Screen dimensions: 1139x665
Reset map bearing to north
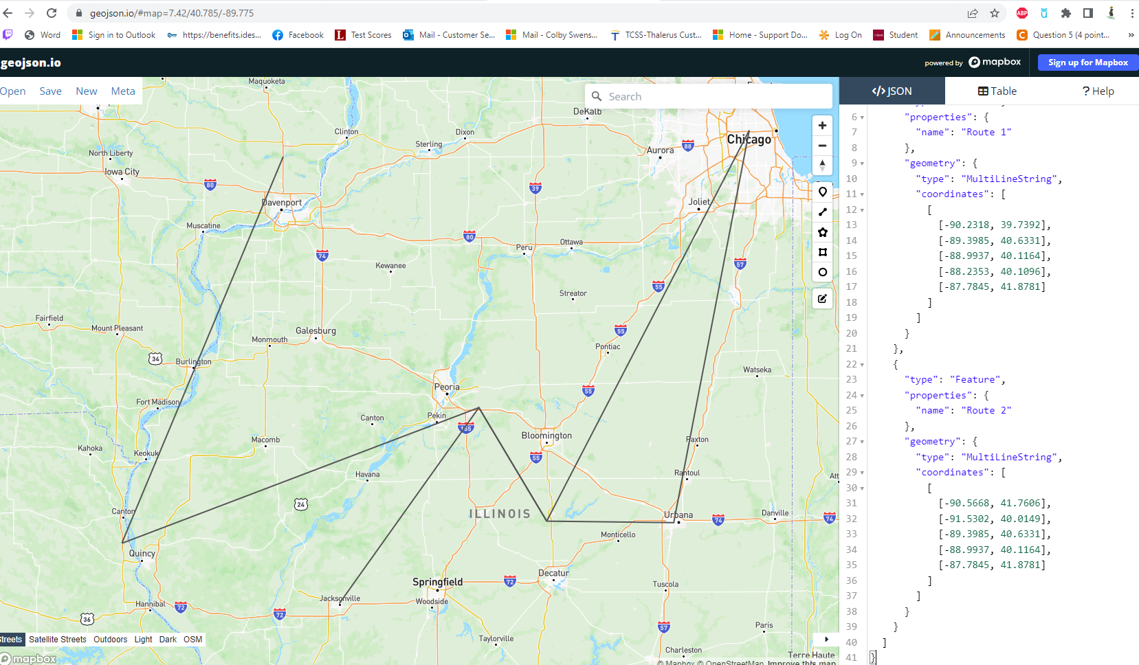822,166
